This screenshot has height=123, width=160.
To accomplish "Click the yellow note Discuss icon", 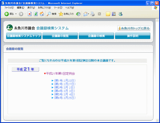I will (x=108, y=14).
